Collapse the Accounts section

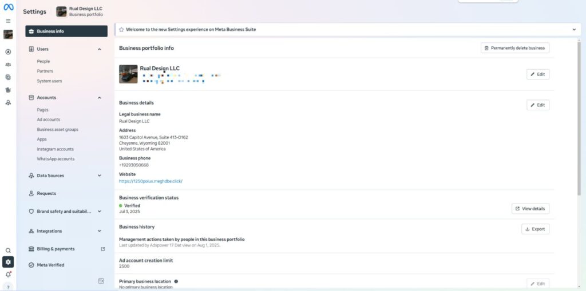coord(100,98)
